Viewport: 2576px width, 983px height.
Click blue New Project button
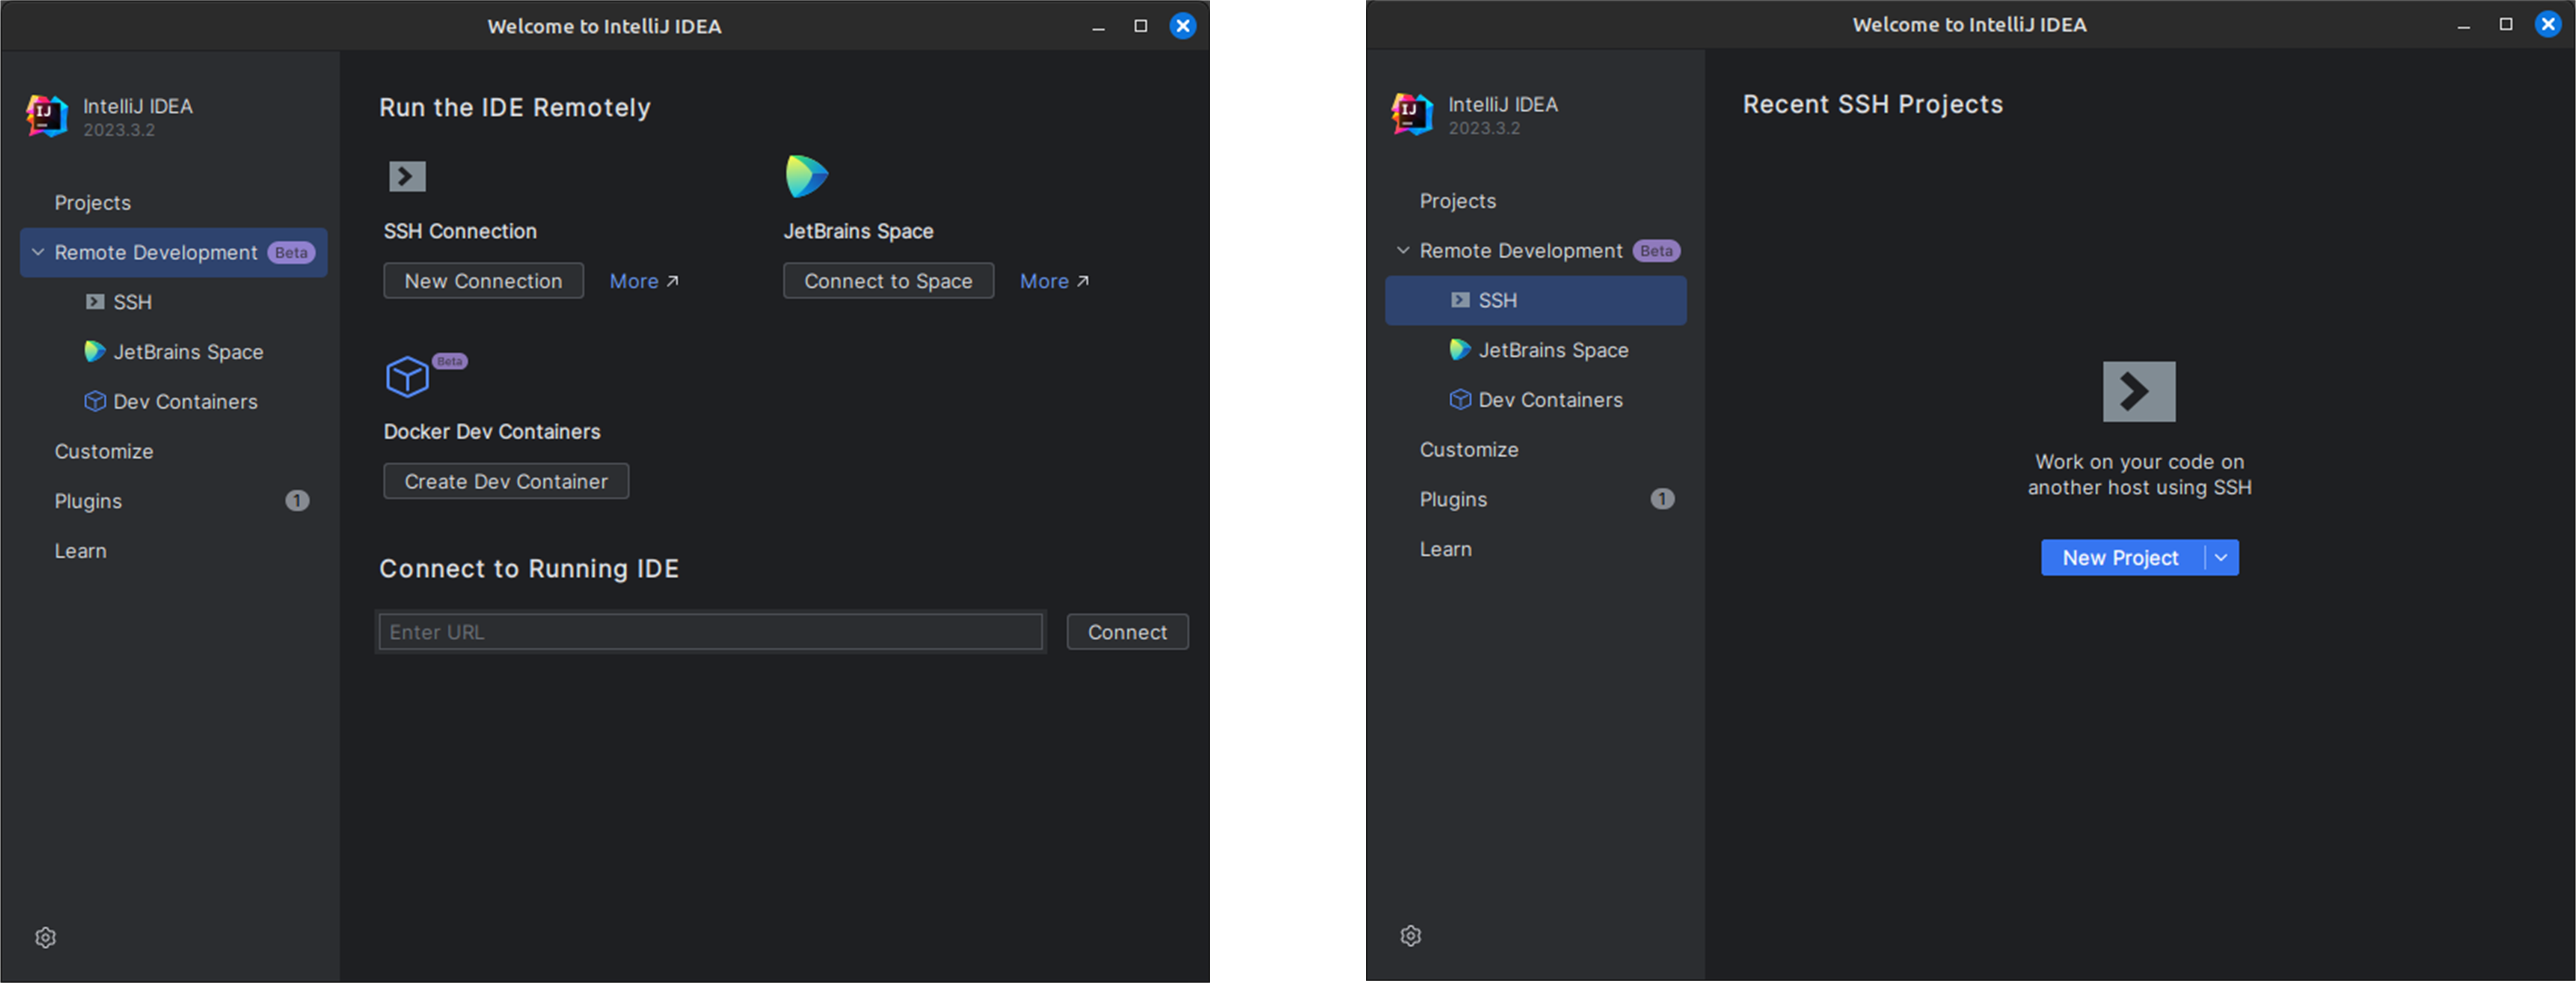2120,558
